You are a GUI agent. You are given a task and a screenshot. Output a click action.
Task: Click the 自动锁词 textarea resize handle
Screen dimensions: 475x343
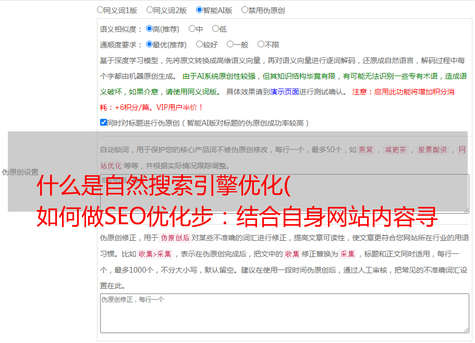coord(466,210)
